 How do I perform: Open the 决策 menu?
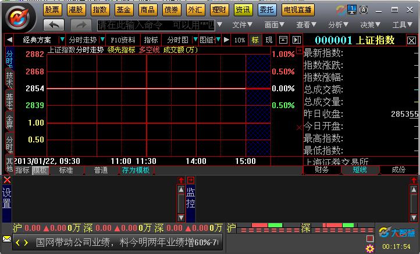pos(371,25)
